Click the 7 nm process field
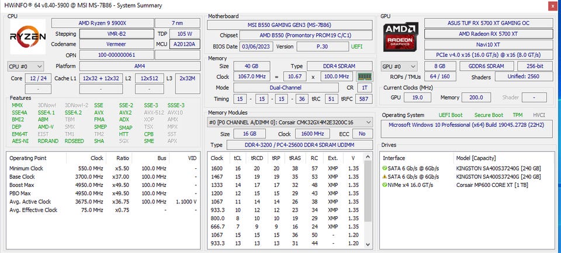The height and width of the screenshot is (253, 561). [178, 23]
